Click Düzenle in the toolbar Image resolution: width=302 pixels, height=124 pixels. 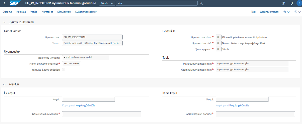point(7,12)
